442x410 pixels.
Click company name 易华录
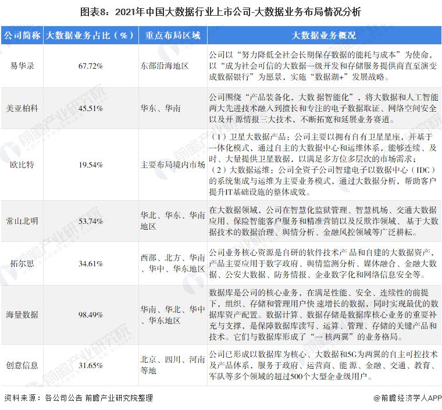22,66
